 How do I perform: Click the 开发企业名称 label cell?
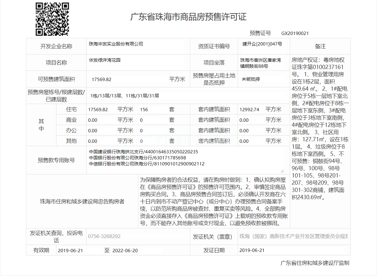tap(56, 46)
